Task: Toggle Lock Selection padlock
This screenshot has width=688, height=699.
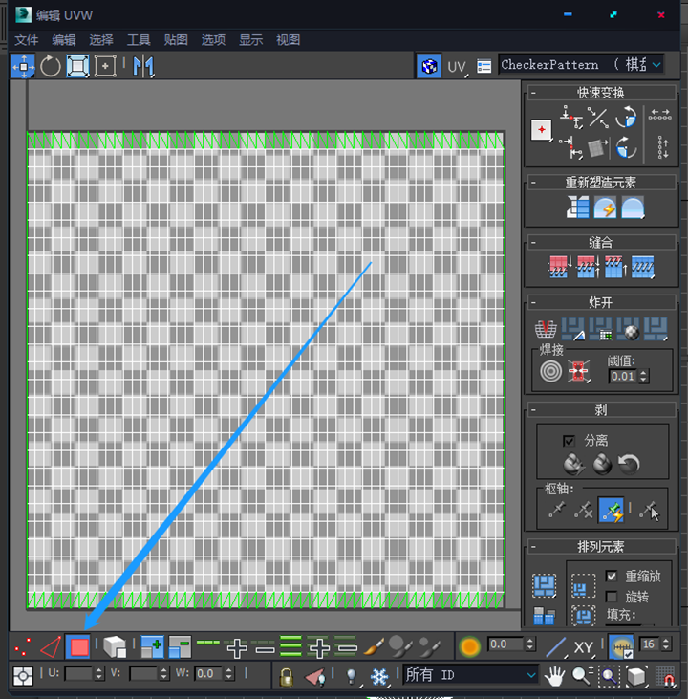Action: [x=286, y=676]
